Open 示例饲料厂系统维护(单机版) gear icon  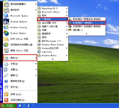pos(70,26)
